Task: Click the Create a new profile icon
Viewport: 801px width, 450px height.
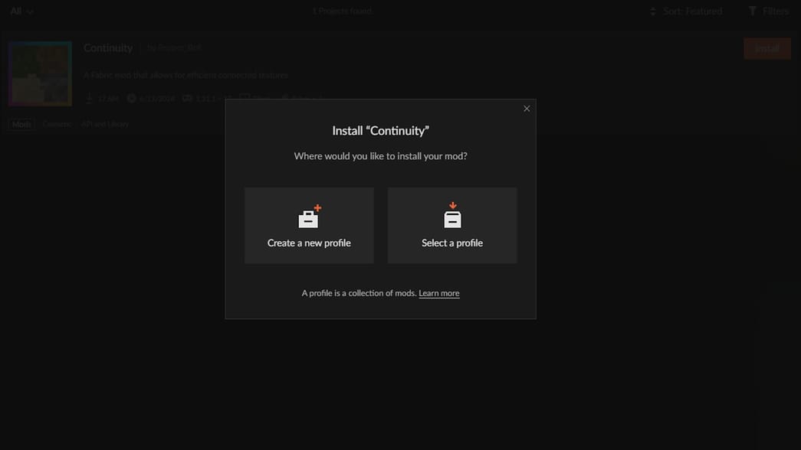Action: pyautogui.click(x=309, y=217)
